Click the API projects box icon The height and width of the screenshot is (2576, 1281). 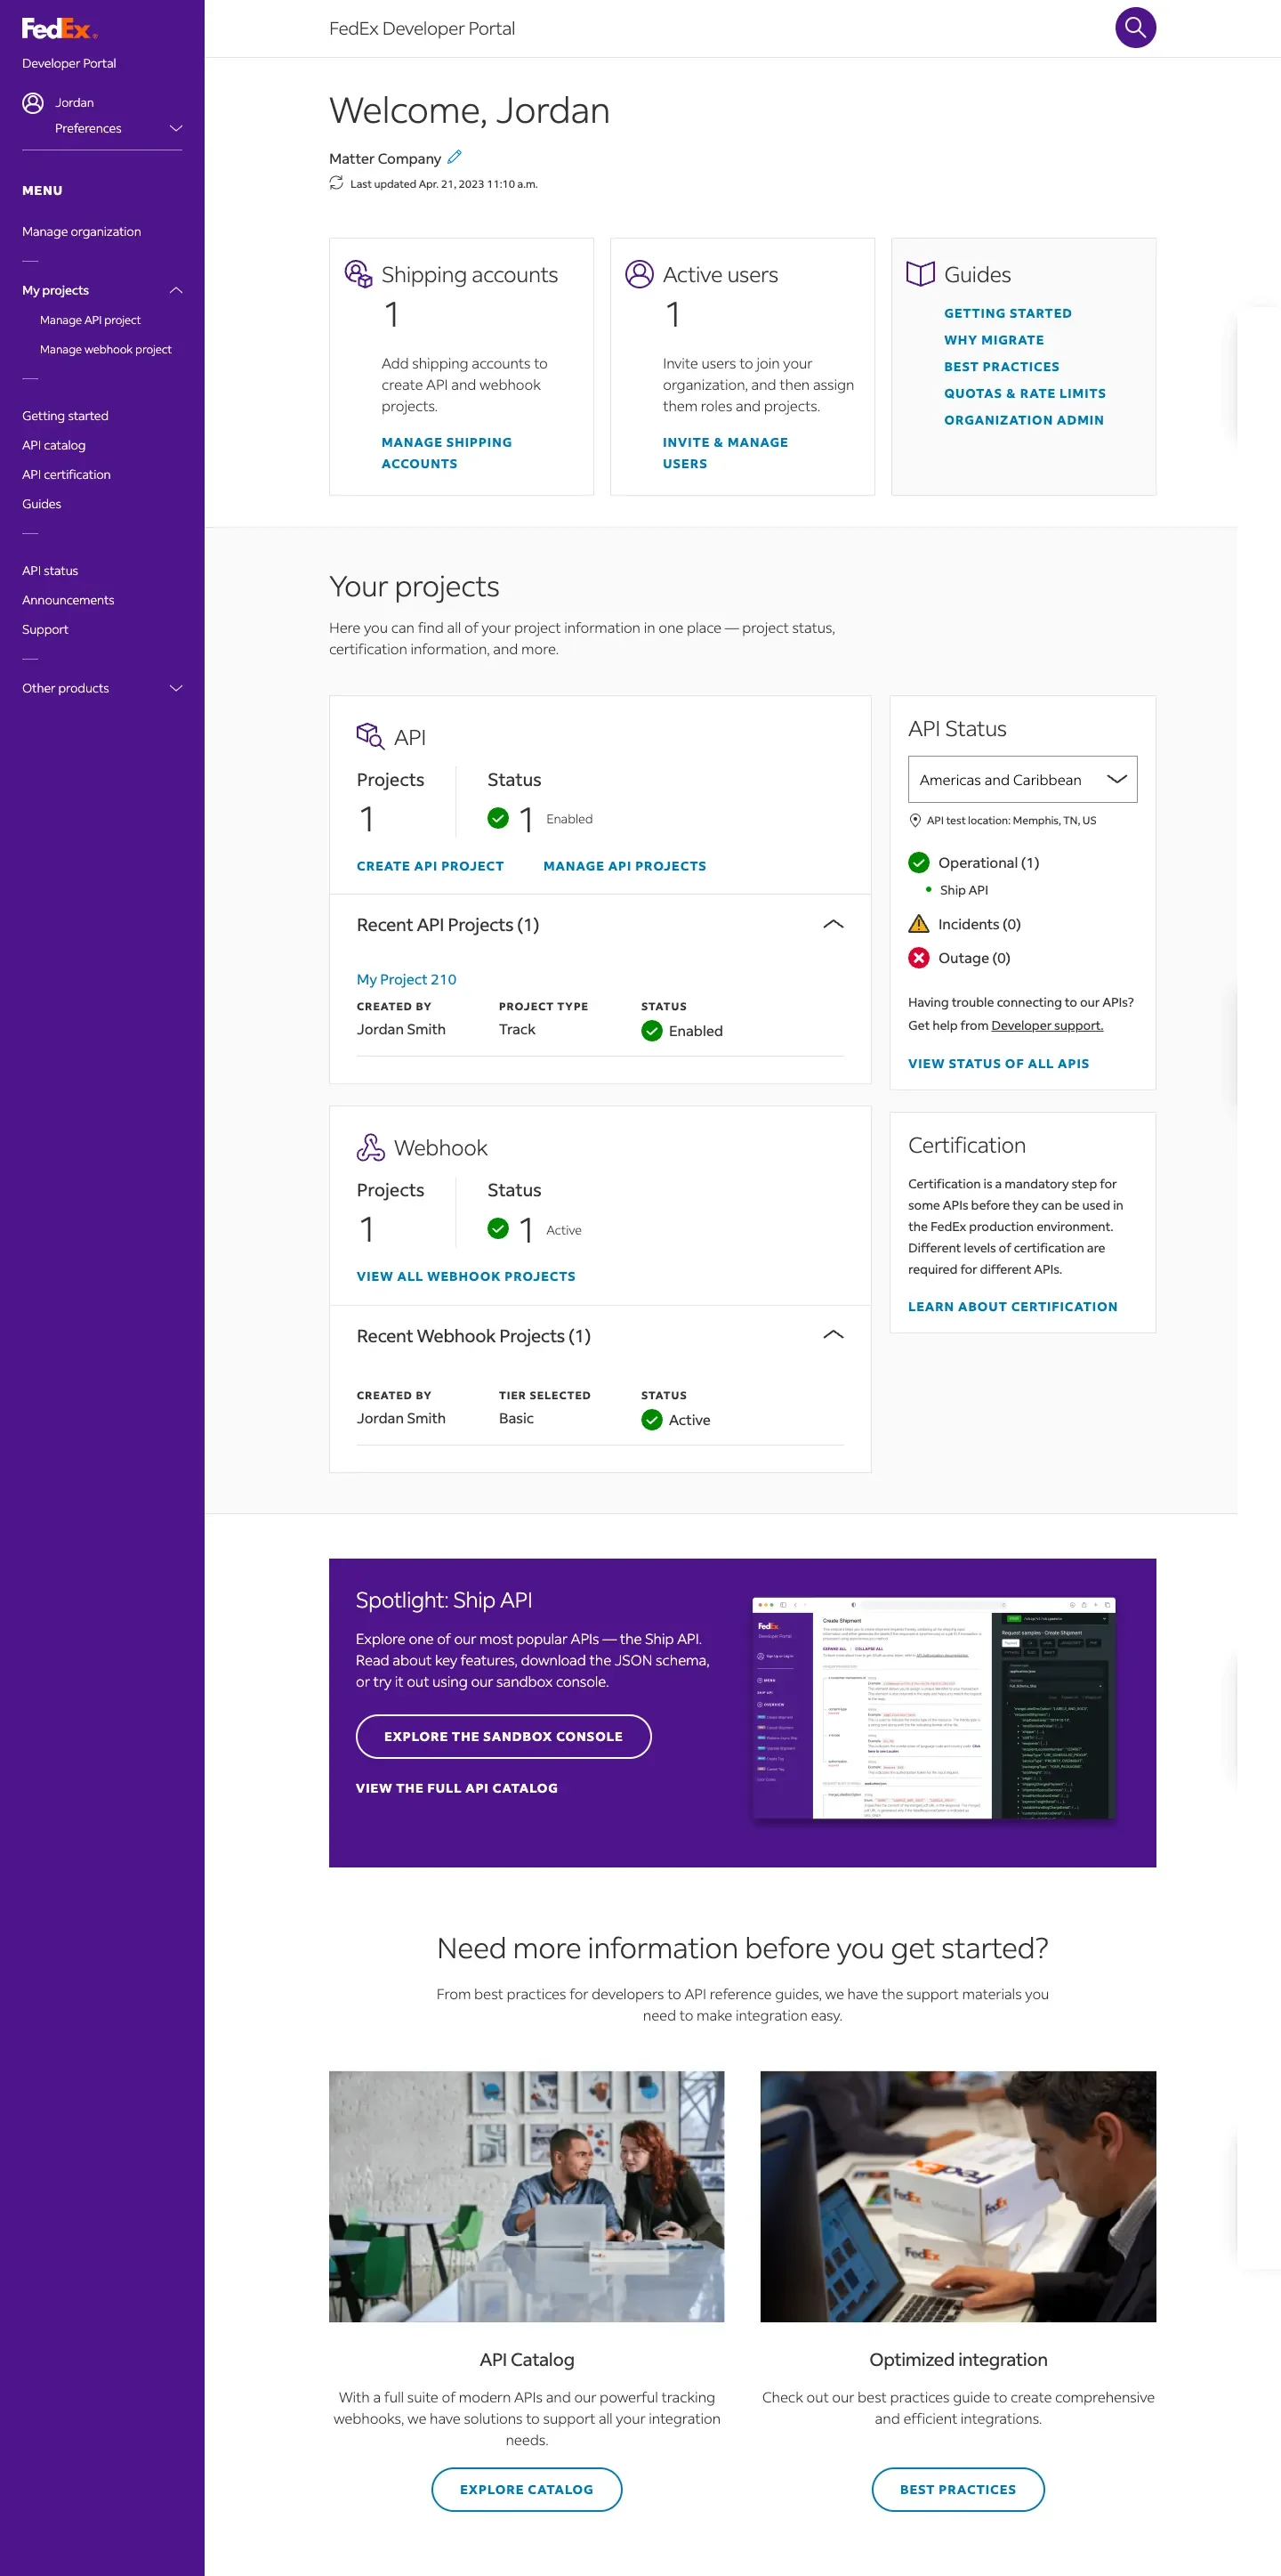(x=371, y=736)
